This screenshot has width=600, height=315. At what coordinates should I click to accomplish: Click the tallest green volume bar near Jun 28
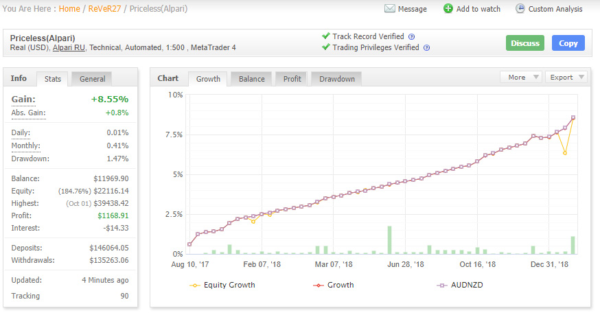(x=389, y=240)
